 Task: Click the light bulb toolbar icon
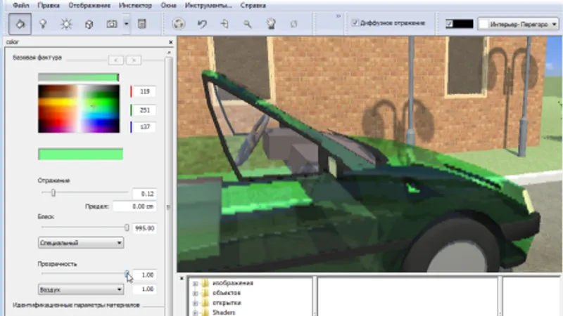[43, 24]
